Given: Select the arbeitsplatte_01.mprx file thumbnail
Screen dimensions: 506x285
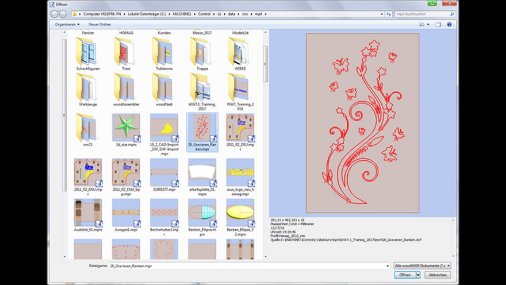Looking at the screenshot, I should (202, 173).
